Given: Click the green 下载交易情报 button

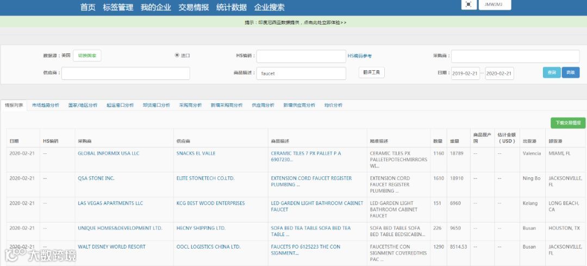Looking at the screenshot, I should (568, 123).
